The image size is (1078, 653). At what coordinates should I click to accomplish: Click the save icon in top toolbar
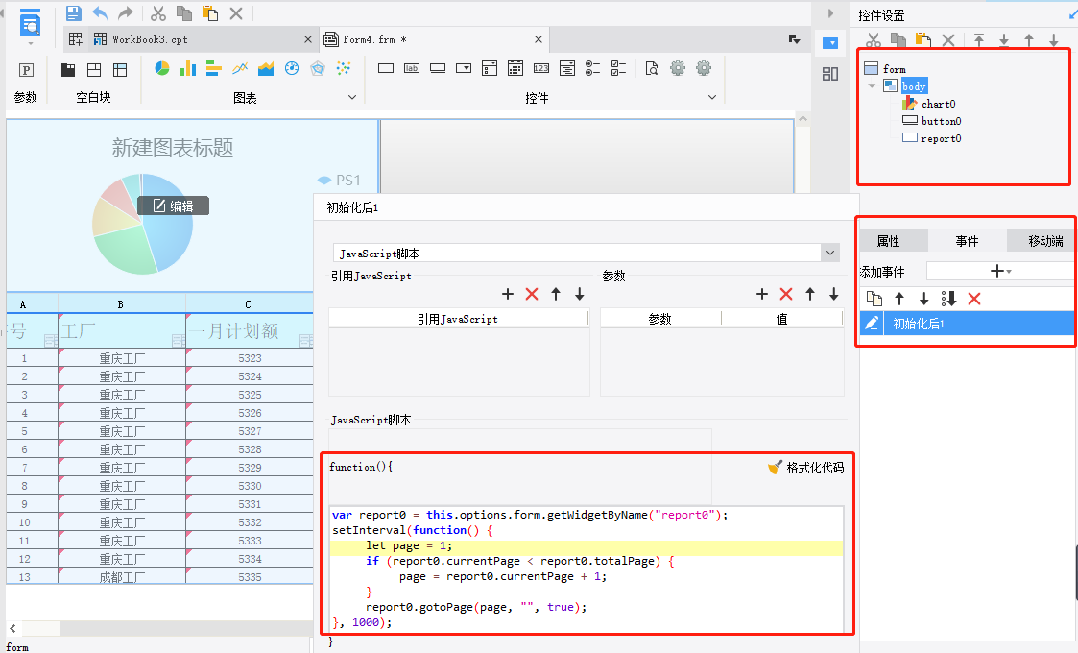[74, 13]
